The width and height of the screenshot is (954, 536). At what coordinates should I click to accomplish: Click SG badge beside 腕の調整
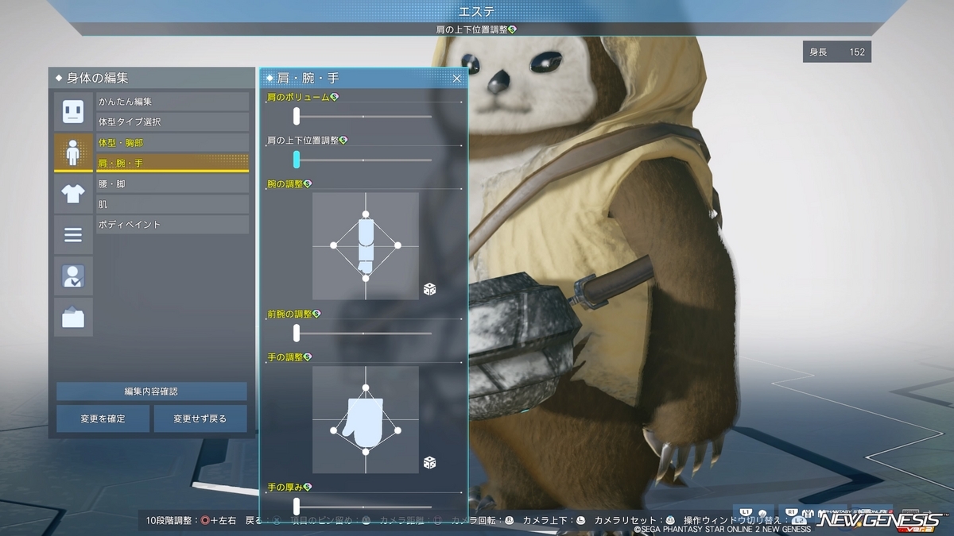tap(308, 183)
